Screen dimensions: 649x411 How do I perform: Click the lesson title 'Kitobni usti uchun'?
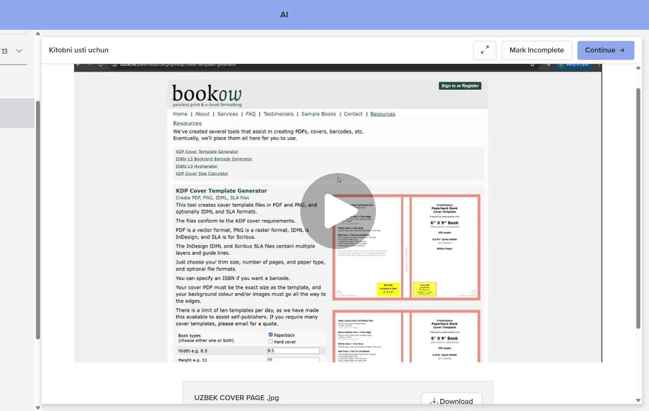click(x=79, y=50)
